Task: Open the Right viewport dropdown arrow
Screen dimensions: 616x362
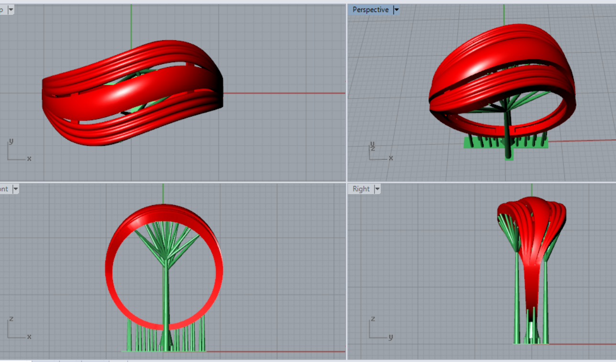Action: tap(377, 189)
